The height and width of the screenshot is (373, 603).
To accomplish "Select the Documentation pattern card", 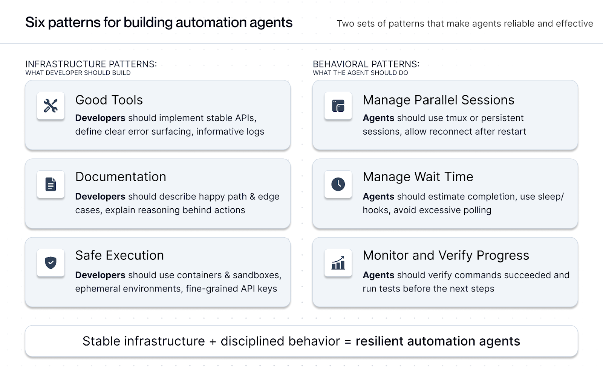I will coord(158,193).
